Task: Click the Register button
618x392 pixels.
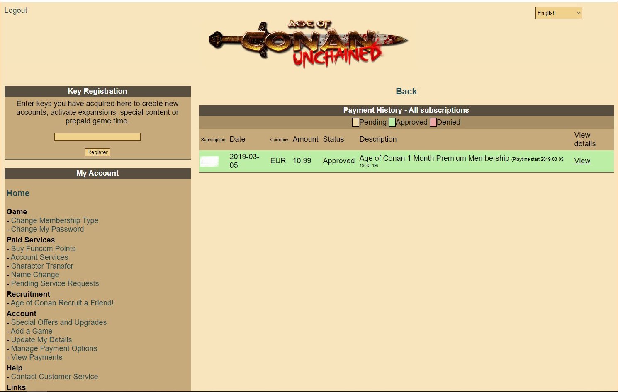Action: (x=97, y=152)
